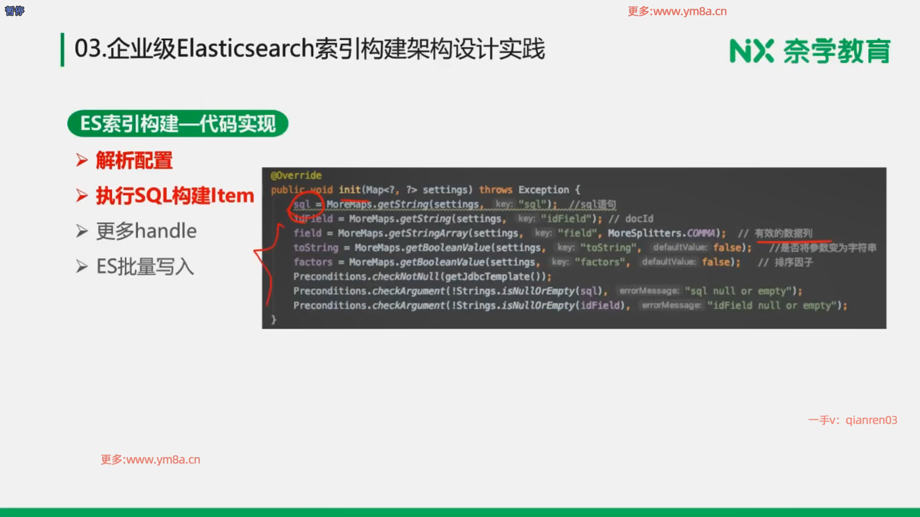Select the 解析配置 list item

coord(134,160)
